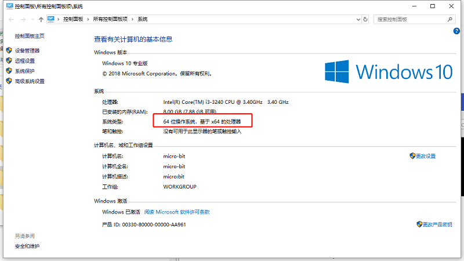Click 更改产品密钥 link

tap(437, 224)
